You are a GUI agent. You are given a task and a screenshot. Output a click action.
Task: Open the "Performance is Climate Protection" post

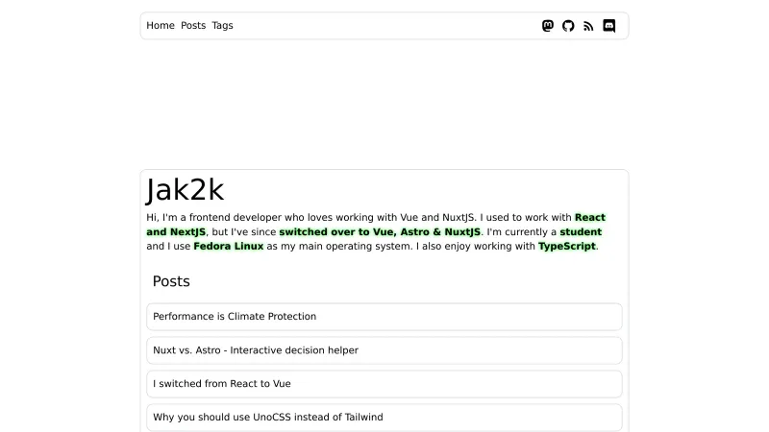(x=235, y=317)
